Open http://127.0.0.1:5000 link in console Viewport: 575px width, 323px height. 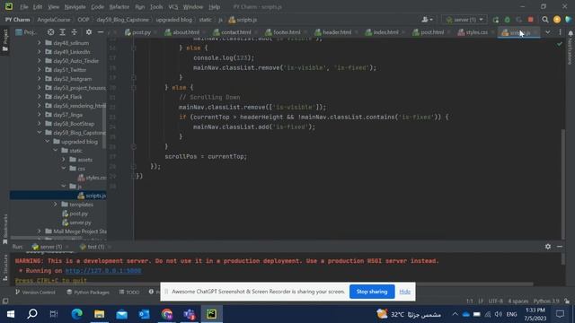(x=103, y=271)
